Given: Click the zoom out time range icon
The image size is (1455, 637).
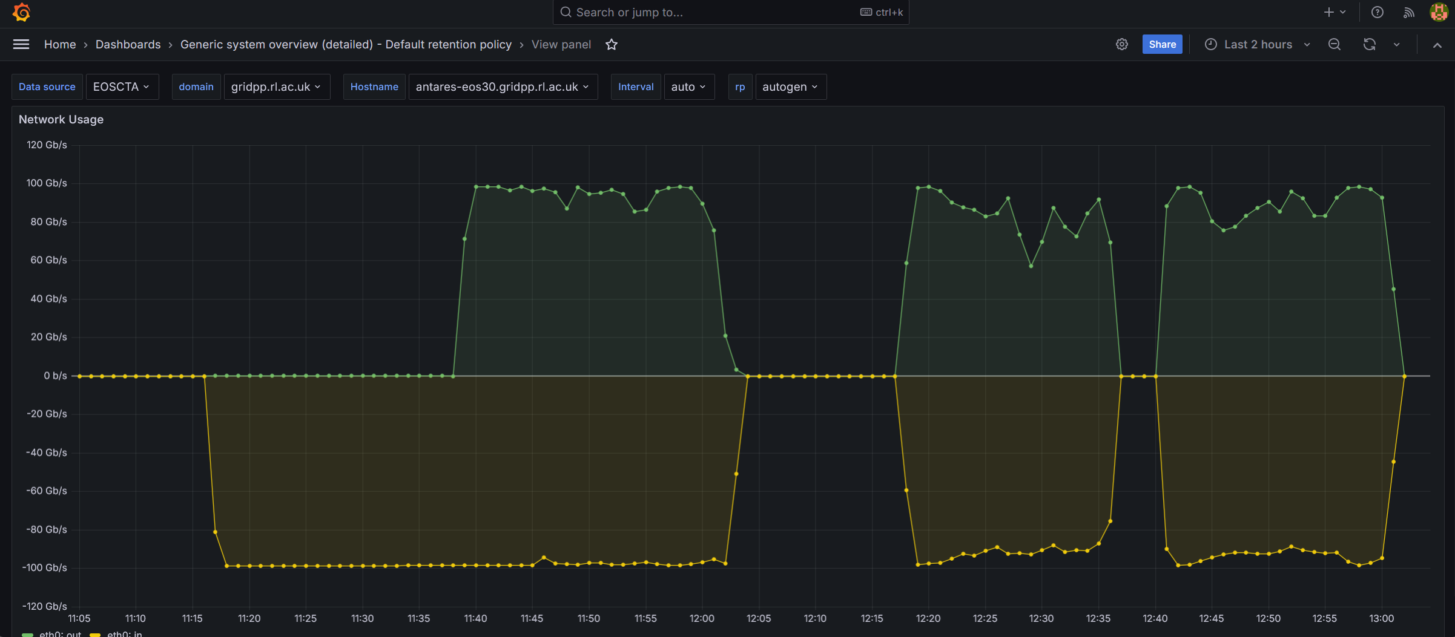Looking at the screenshot, I should pos(1335,44).
